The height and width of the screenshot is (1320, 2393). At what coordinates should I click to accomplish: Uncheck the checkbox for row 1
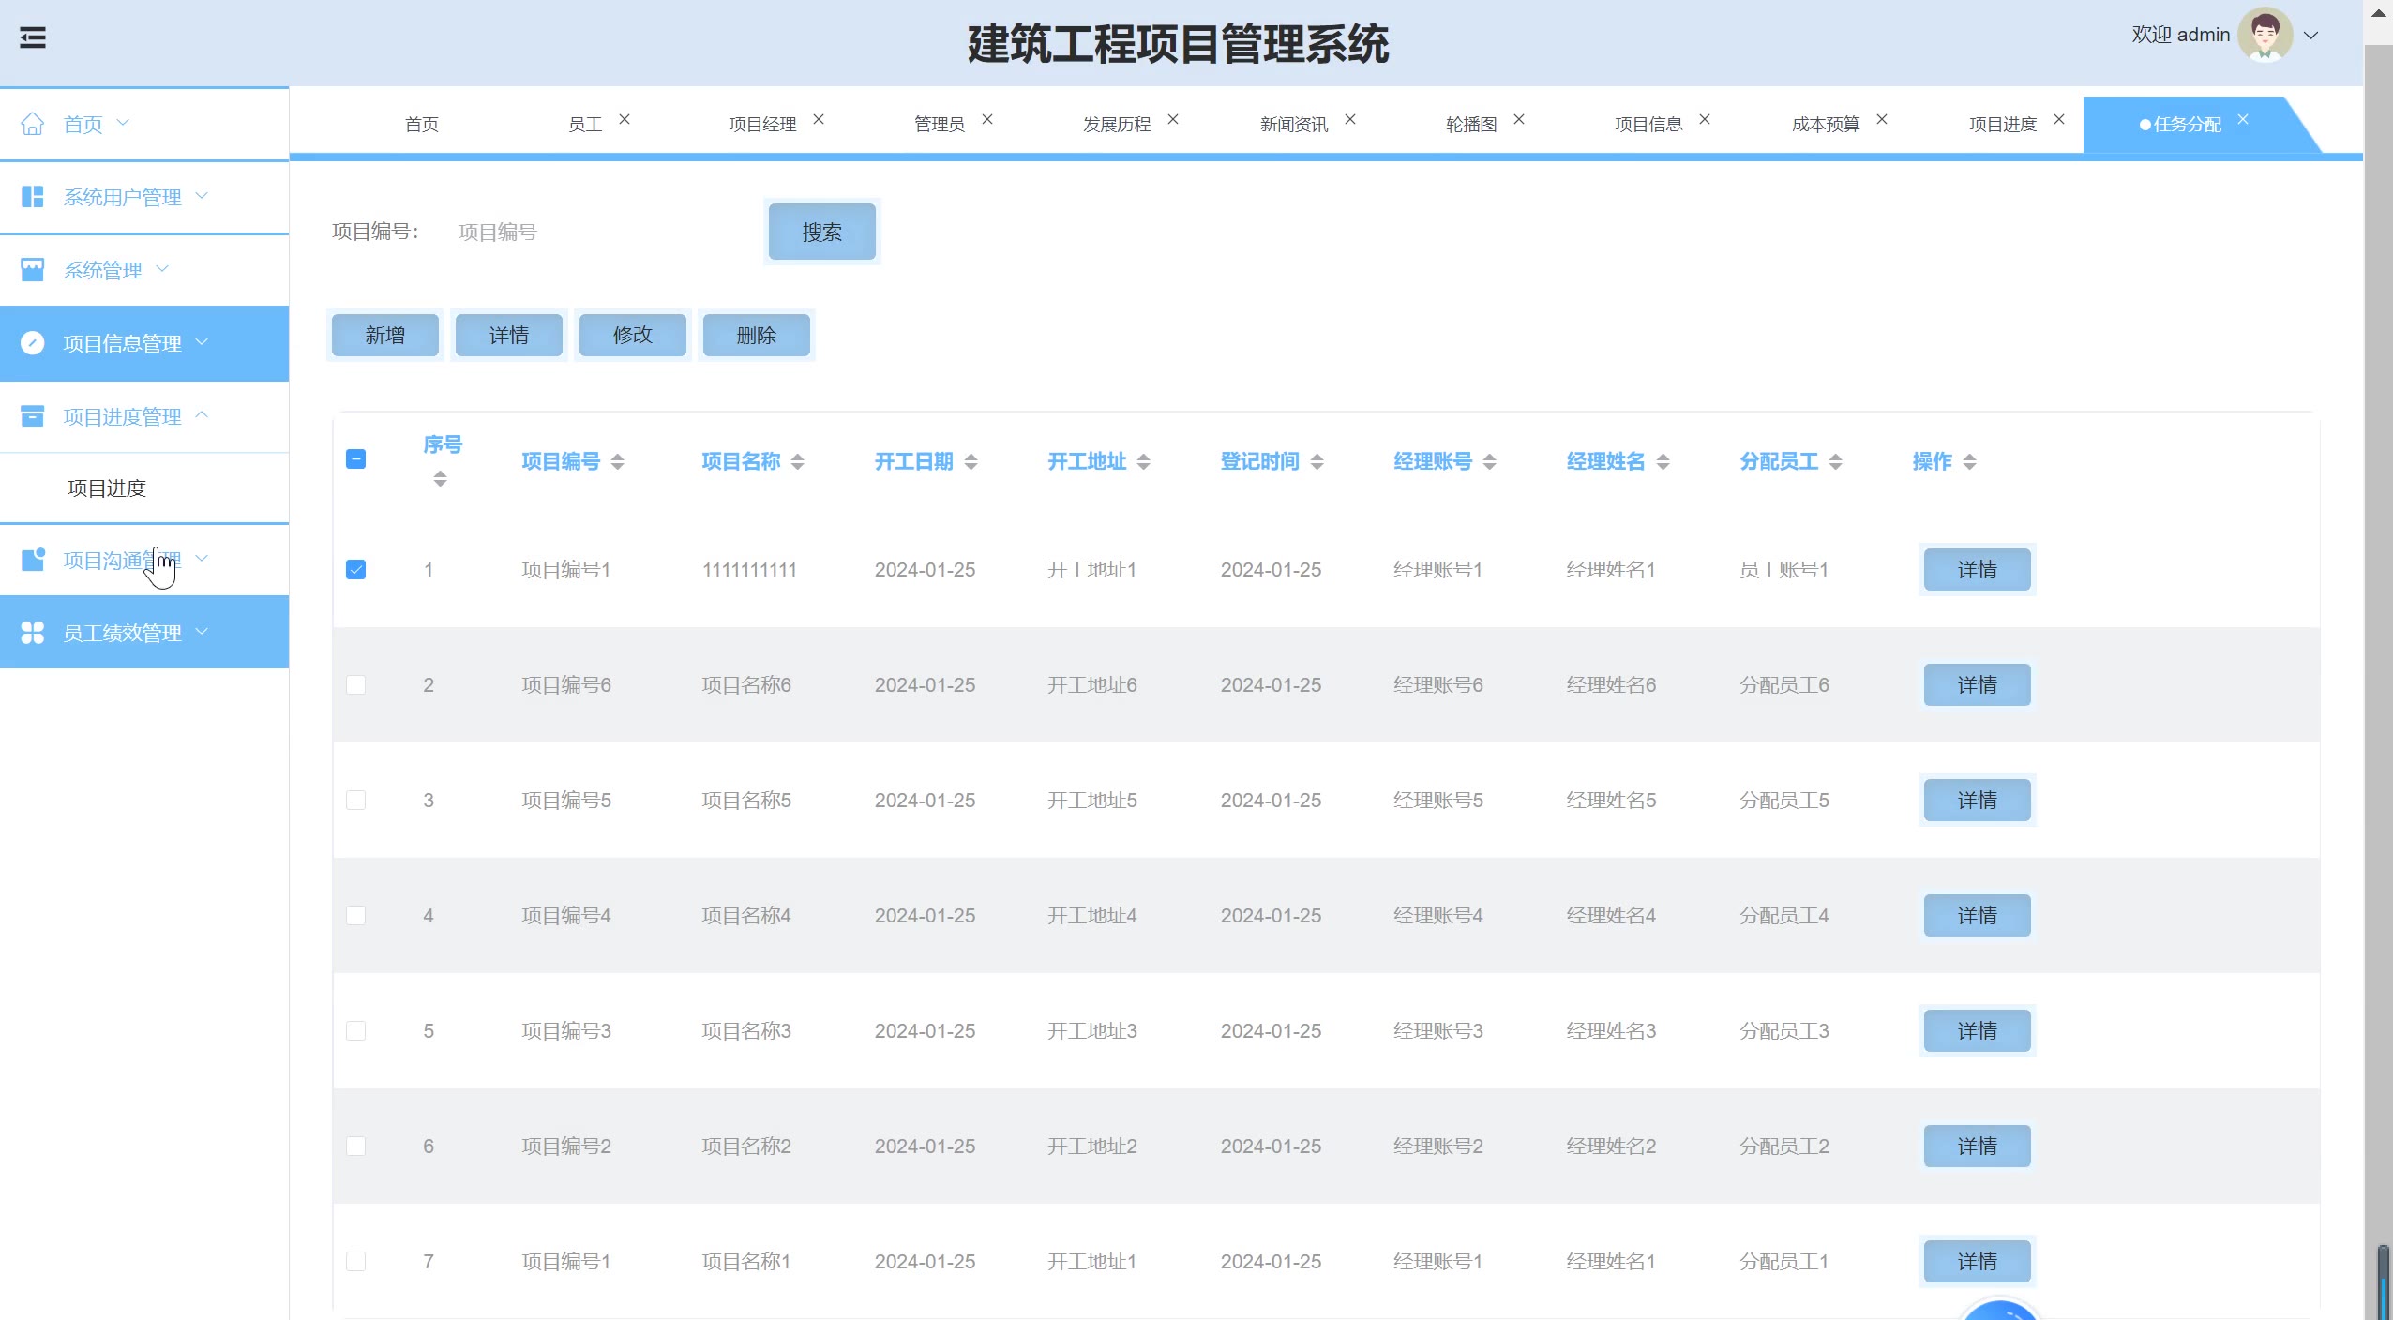pos(355,570)
